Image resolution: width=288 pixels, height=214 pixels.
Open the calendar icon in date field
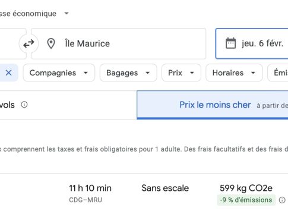pyautogui.click(x=230, y=43)
